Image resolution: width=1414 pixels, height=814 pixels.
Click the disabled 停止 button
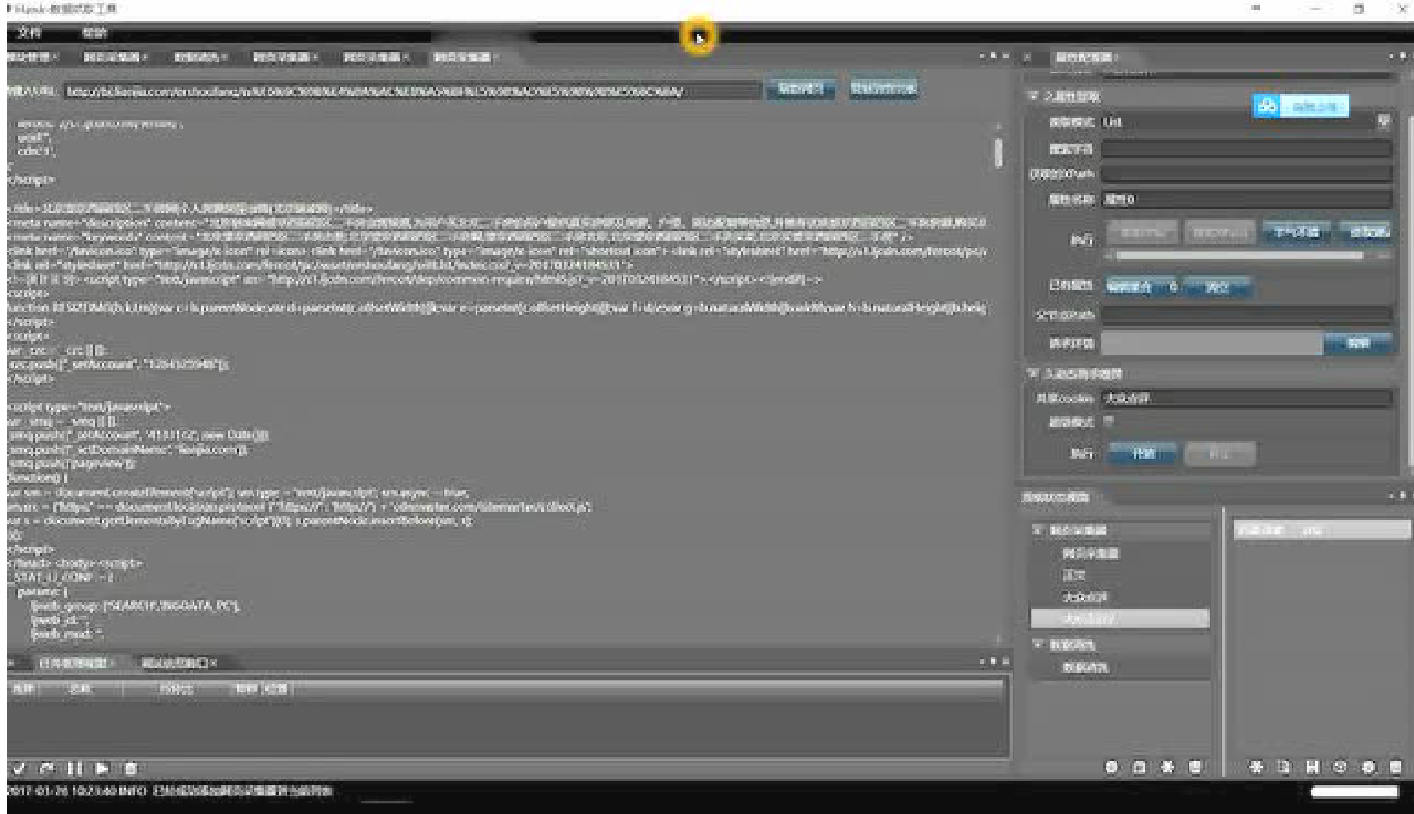click(x=1219, y=453)
